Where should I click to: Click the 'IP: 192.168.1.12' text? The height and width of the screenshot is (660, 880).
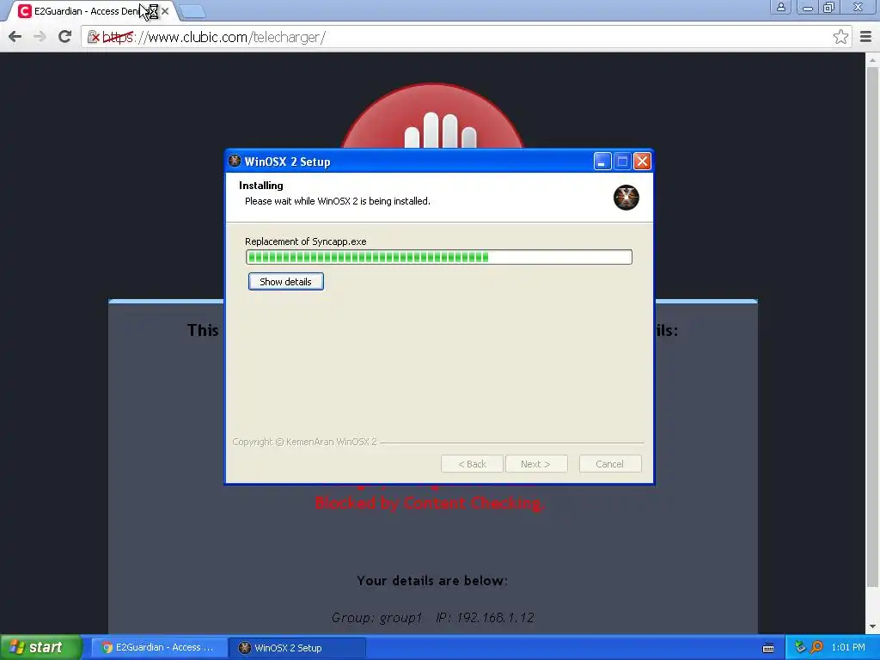tap(485, 618)
